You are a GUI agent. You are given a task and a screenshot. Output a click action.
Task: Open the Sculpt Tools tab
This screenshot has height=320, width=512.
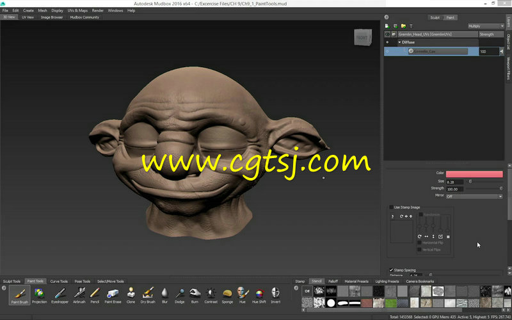coord(12,281)
